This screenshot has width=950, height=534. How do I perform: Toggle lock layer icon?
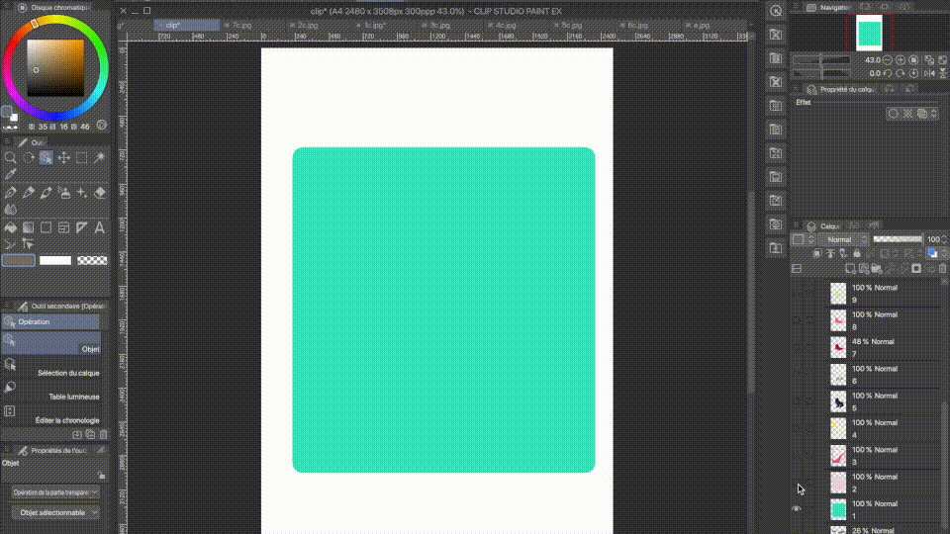(857, 253)
